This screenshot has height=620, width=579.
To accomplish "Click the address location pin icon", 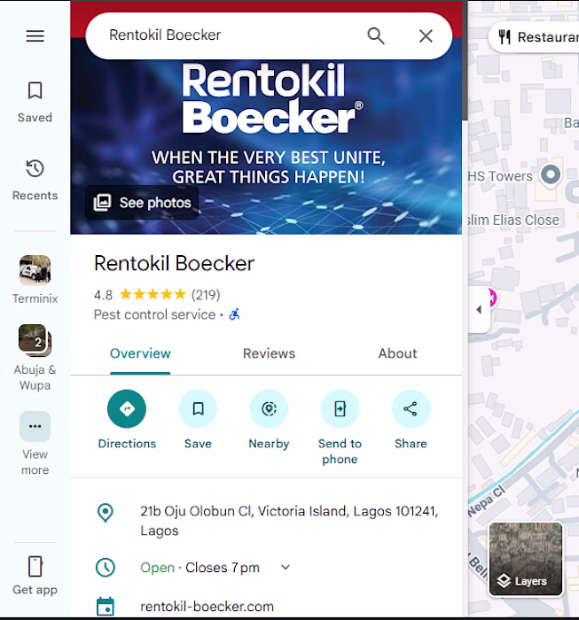I will [x=106, y=513].
